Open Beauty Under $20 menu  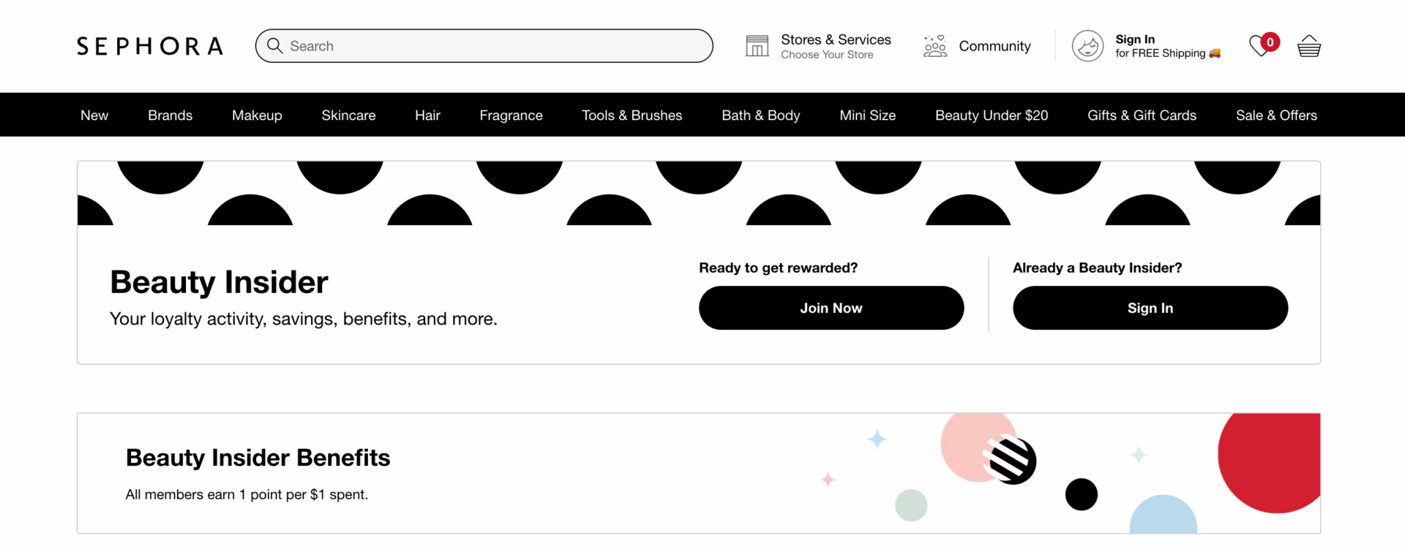tap(992, 115)
